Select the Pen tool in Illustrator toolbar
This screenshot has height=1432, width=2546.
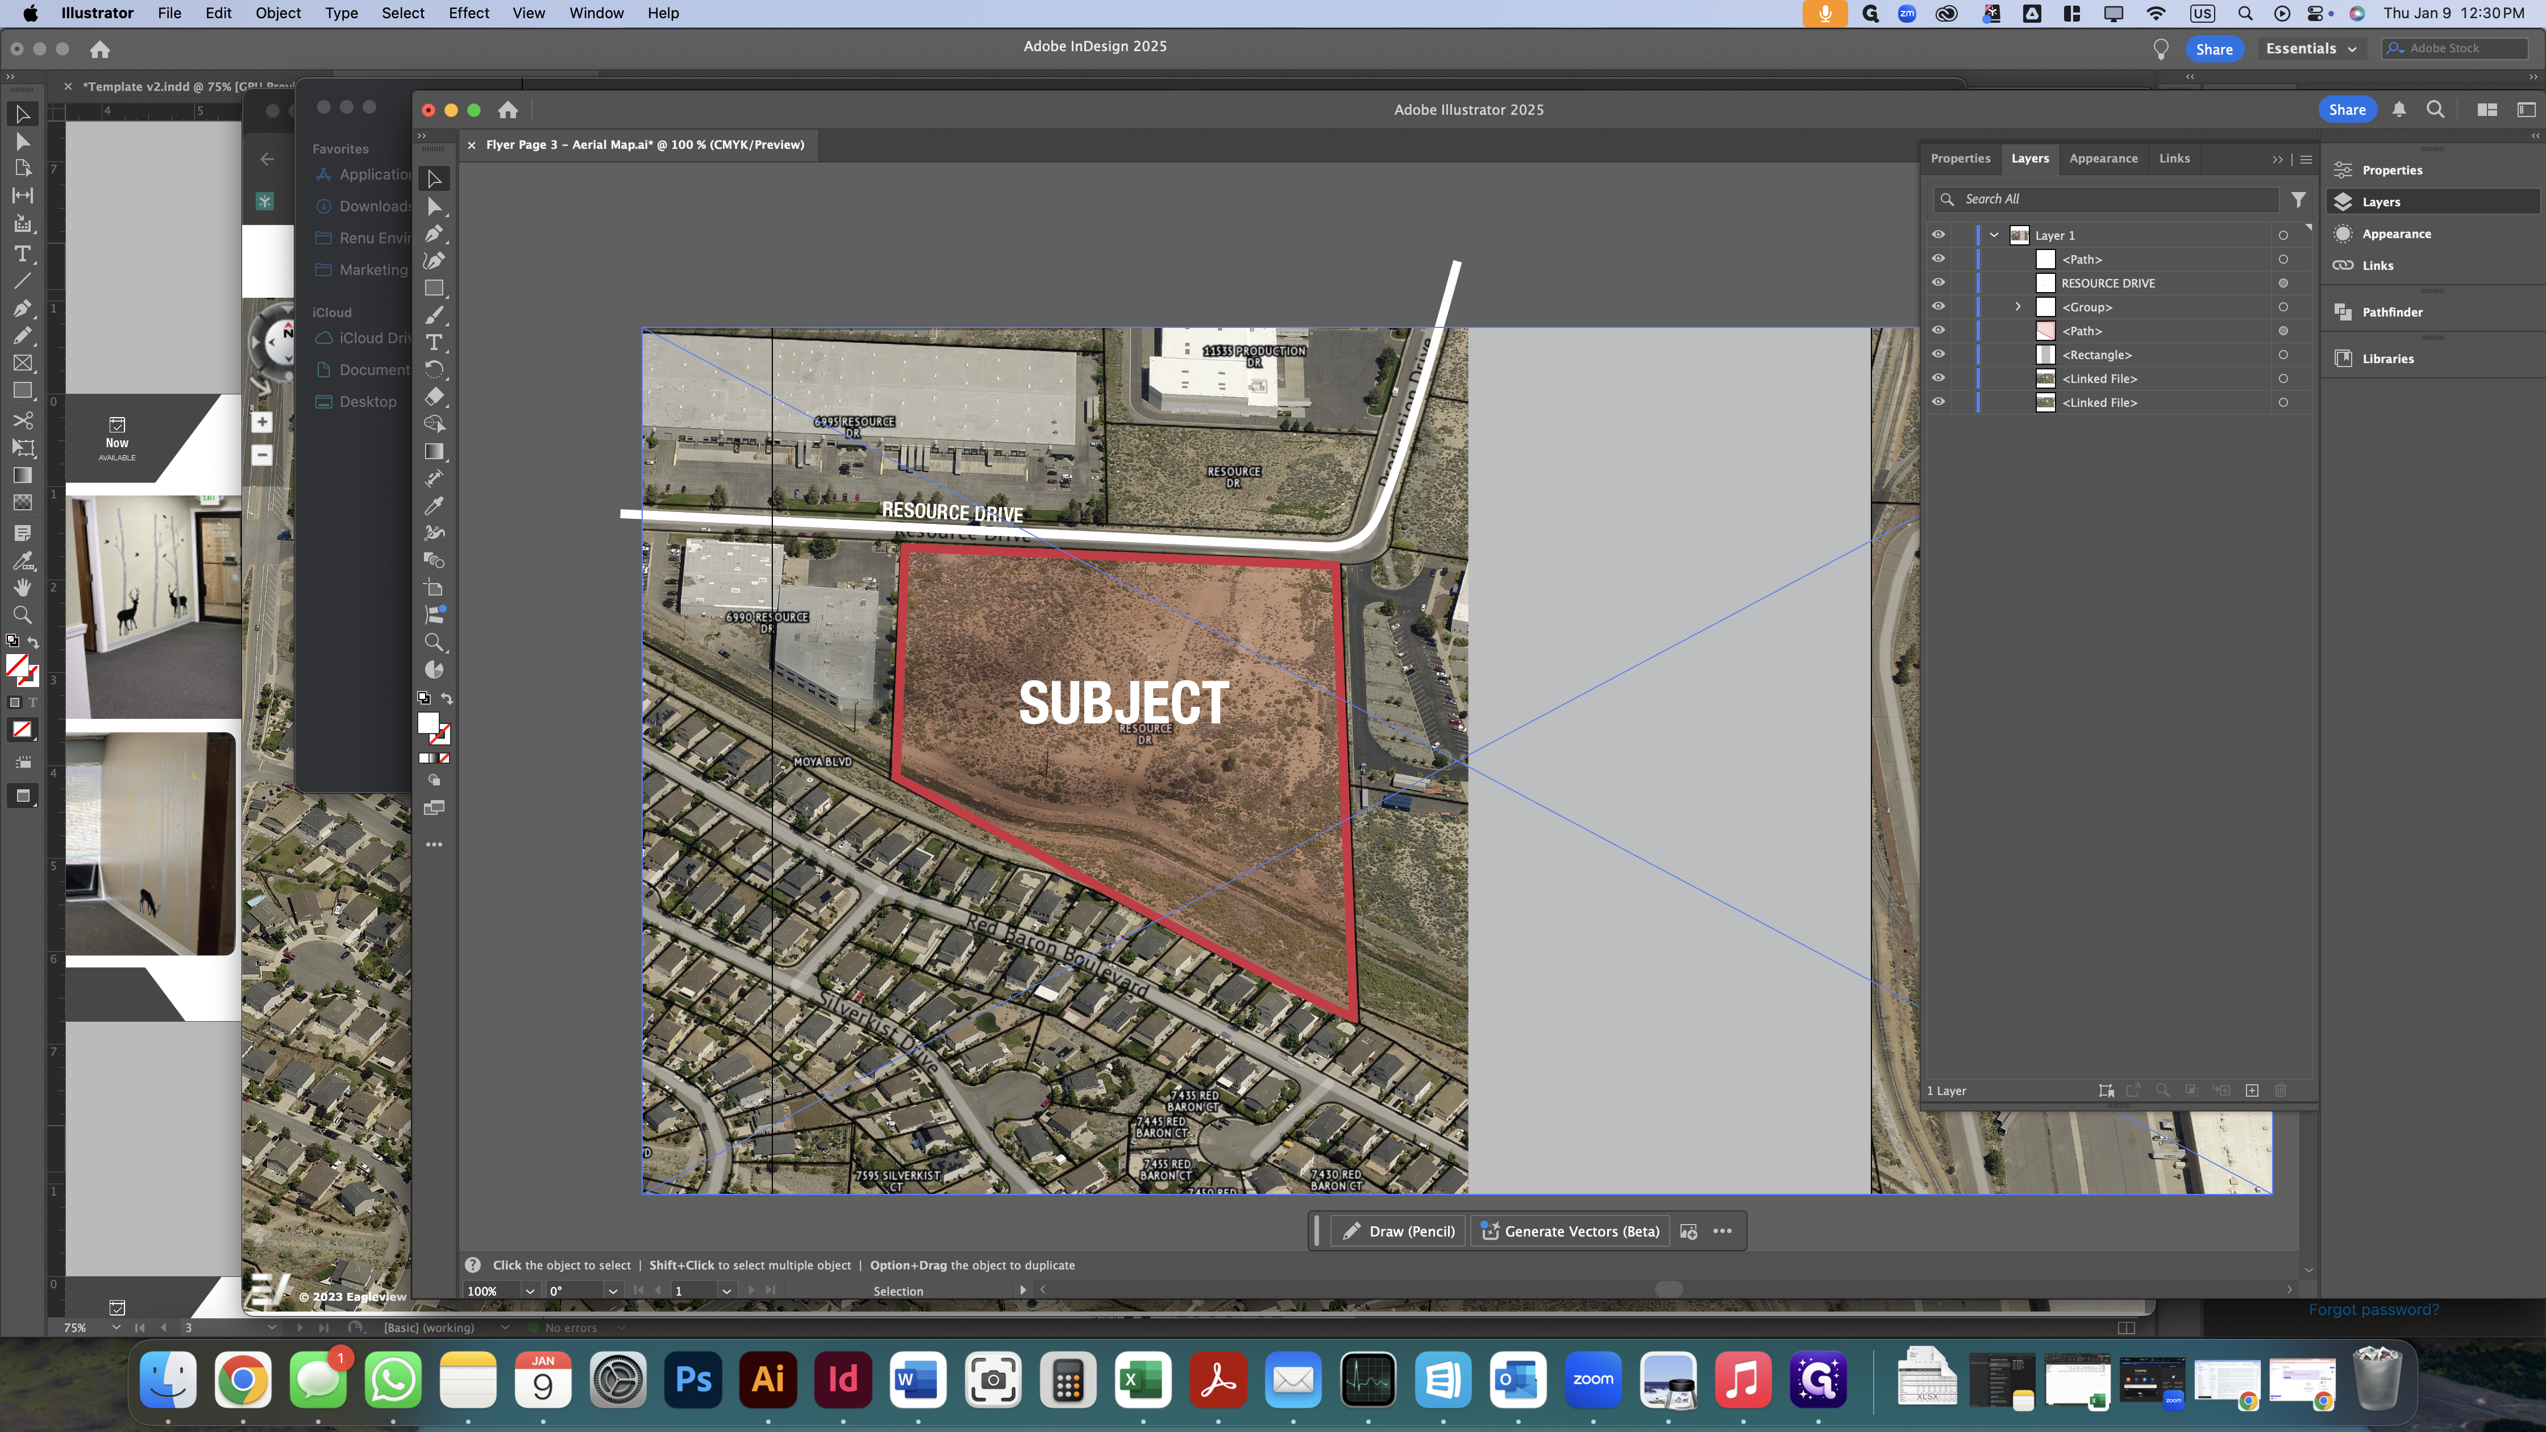point(434,233)
